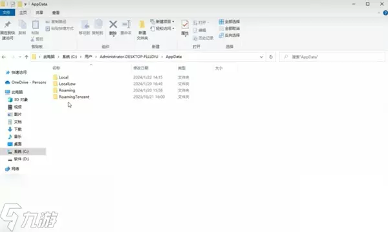Create a New folder using ribbon icon
Viewport: 388px width, 232px height.
[x=142, y=24]
